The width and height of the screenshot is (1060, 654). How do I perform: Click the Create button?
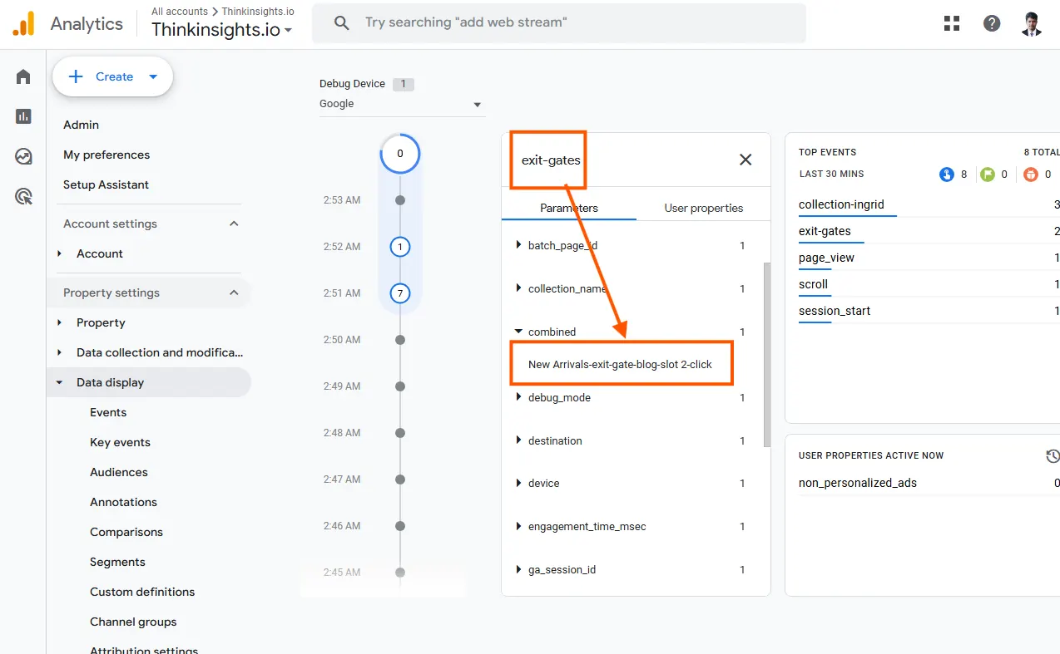113,76
